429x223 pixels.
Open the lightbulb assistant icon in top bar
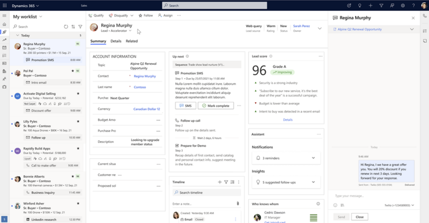(360, 5)
